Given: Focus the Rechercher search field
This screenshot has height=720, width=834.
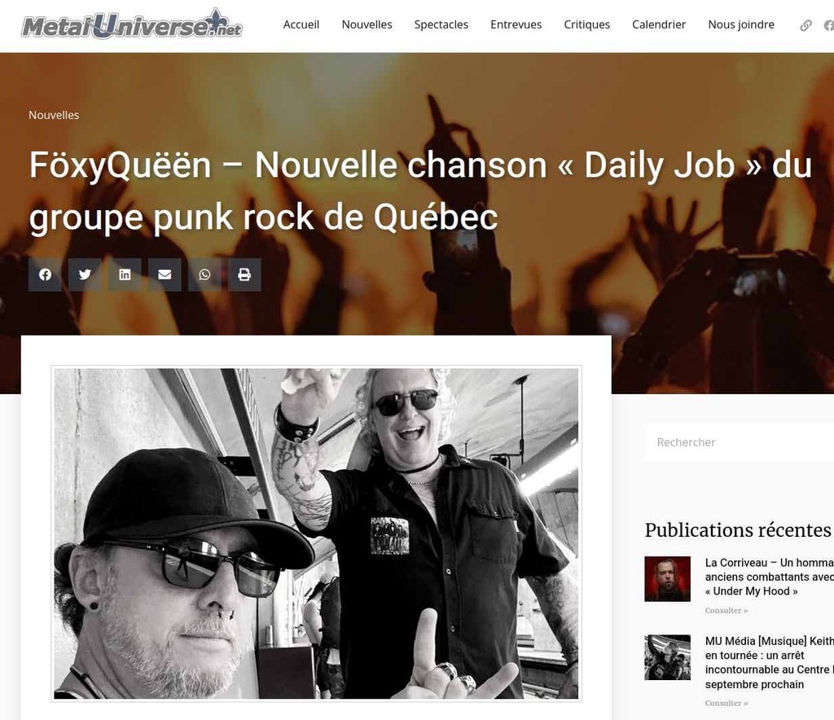Looking at the screenshot, I should click(740, 442).
